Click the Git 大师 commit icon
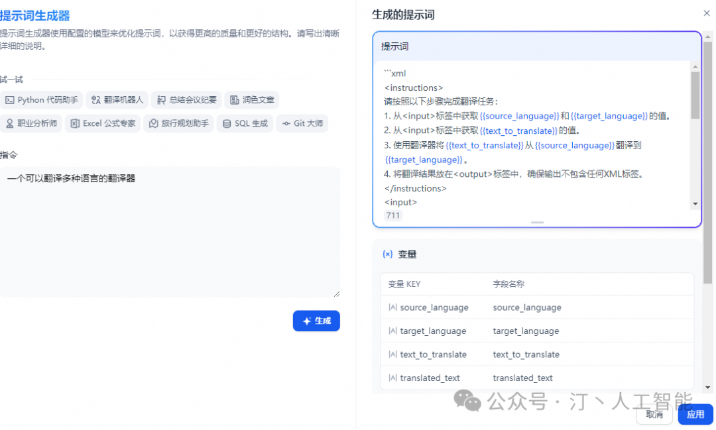Image resolution: width=716 pixels, height=430 pixels. (x=286, y=123)
